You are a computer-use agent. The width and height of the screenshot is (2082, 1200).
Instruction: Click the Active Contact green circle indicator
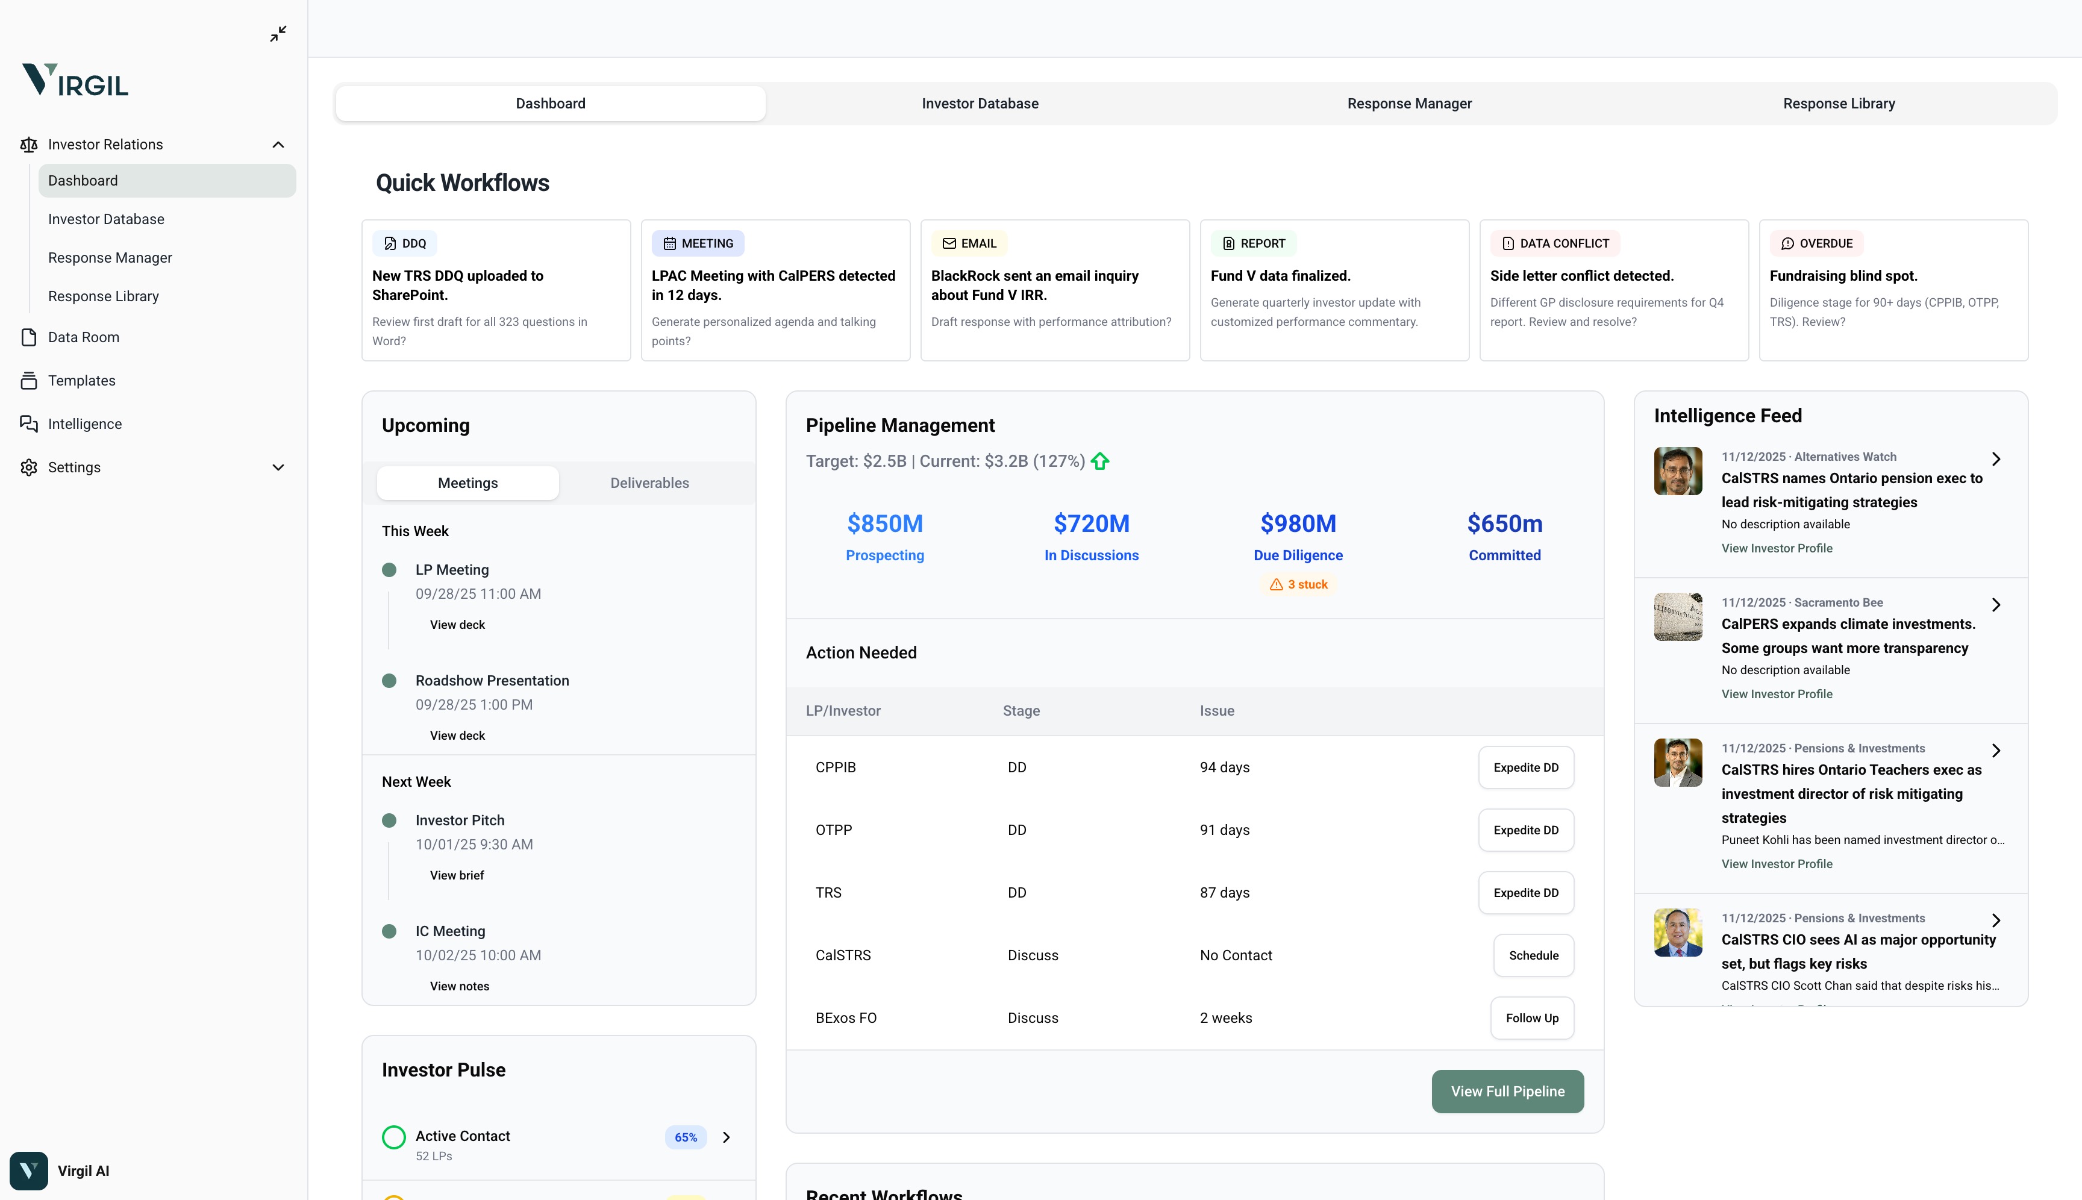coord(394,1137)
